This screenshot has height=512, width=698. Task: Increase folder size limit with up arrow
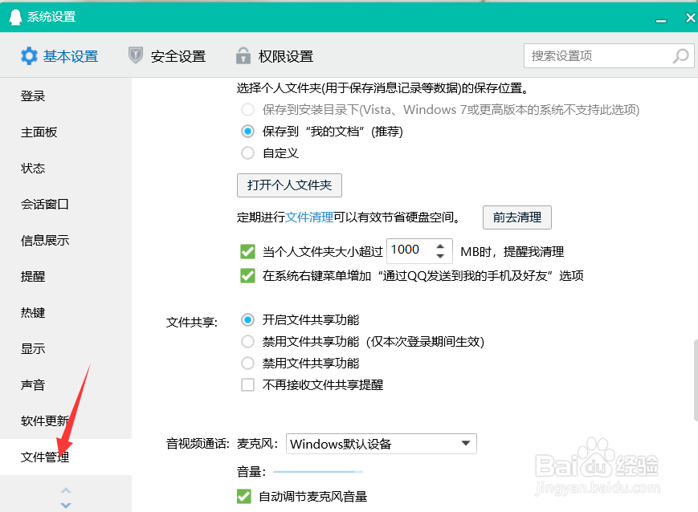click(x=440, y=246)
